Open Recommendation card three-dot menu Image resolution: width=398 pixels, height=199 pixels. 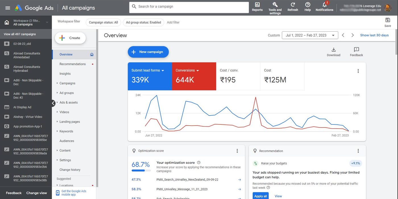(x=358, y=151)
